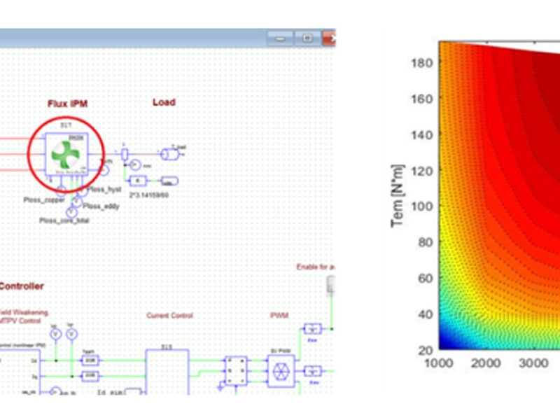Screen dimensions: 560x420
Task: Click the cylindrical mechanical load element
Action: (x=169, y=154)
